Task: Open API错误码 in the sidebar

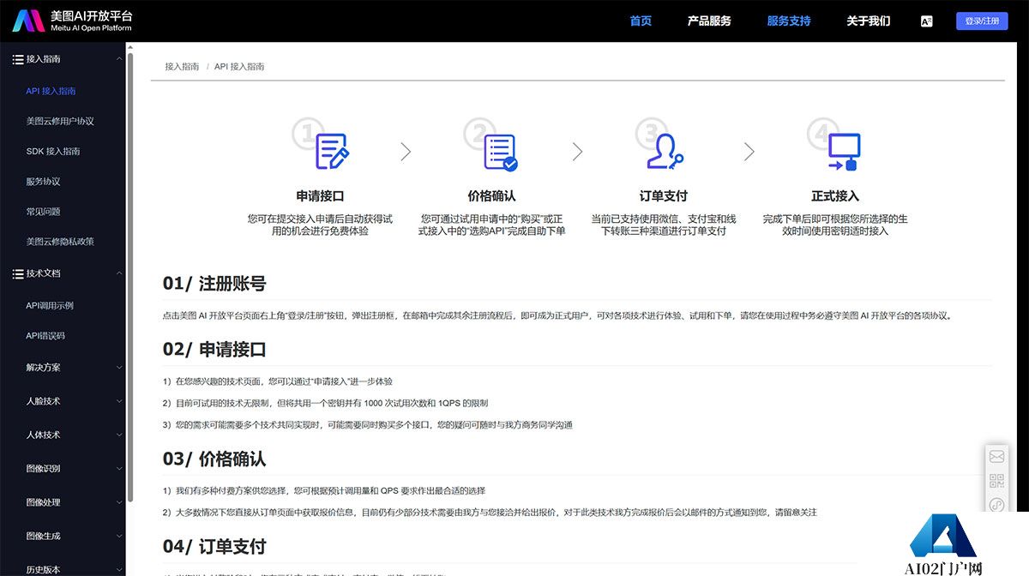Action: click(x=45, y=336)
